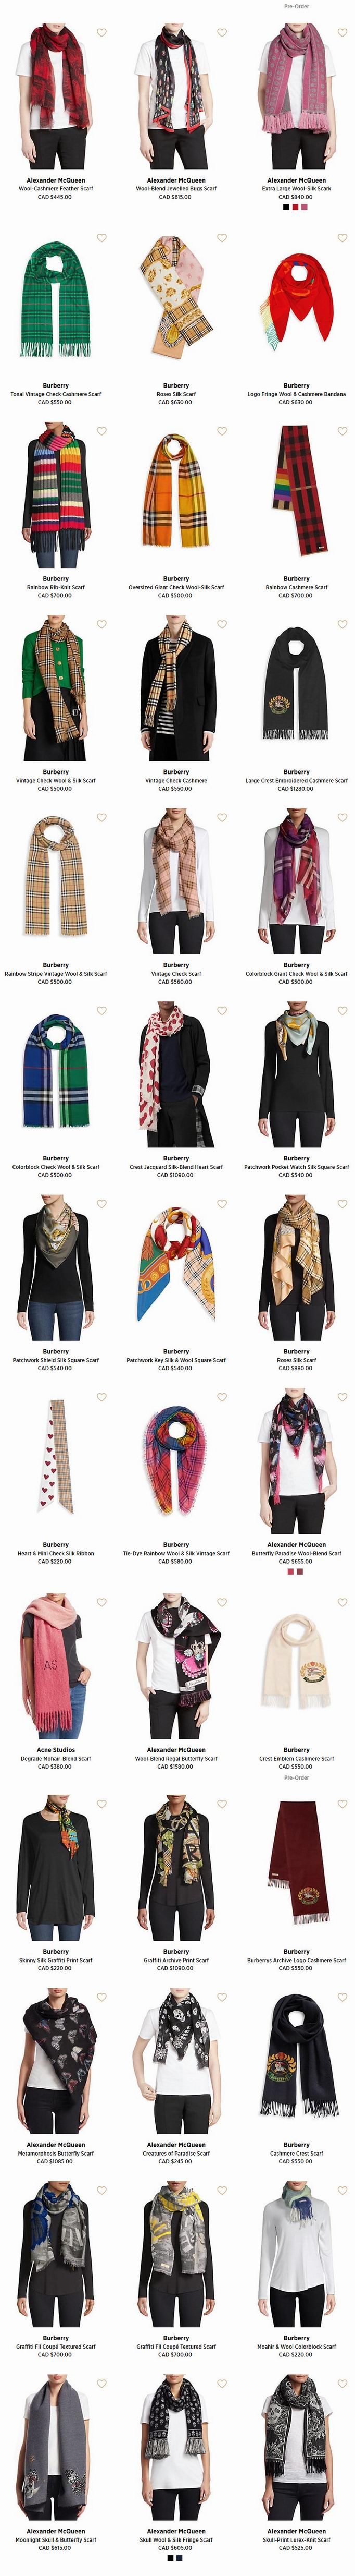Add Wool-Cashmere Feather Scarf to wishlist heart
The height and width of the screenshot is (2576, 355).
(102, 33)
